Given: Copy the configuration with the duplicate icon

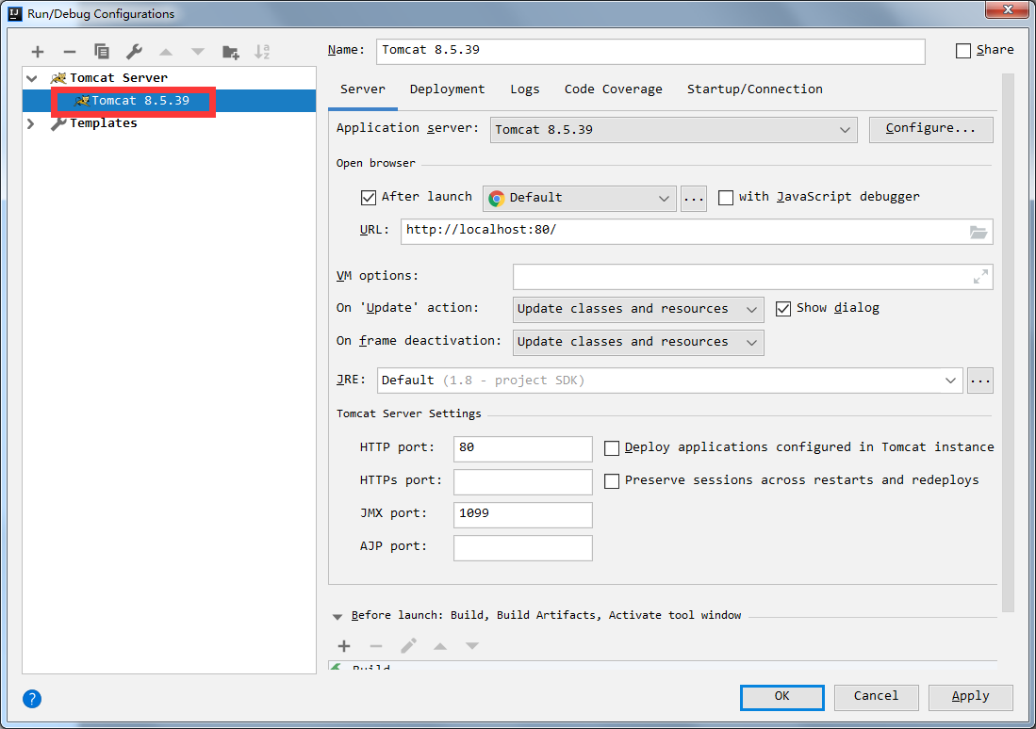Looking at the screenshot, I should [x=102, y=52].
